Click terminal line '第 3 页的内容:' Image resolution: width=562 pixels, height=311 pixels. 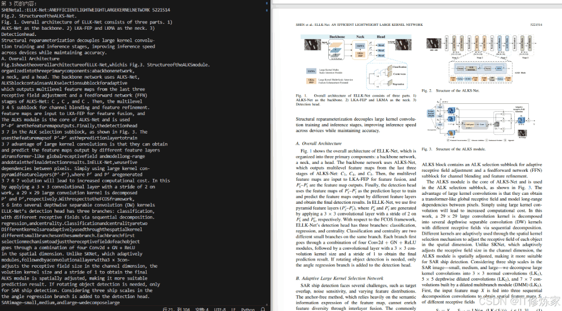(x=19, y=3)
